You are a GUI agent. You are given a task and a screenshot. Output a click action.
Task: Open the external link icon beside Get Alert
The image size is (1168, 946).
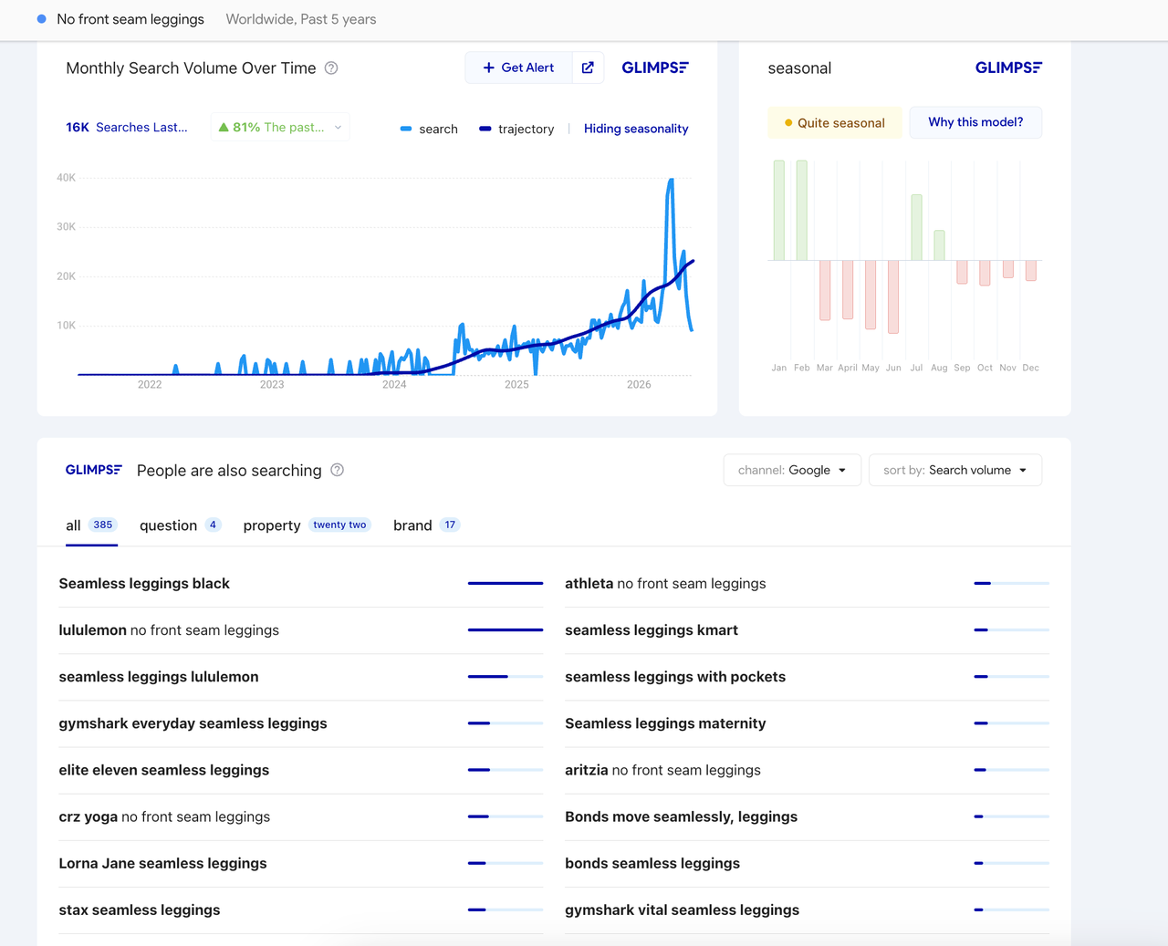click(x=588, y=68)
